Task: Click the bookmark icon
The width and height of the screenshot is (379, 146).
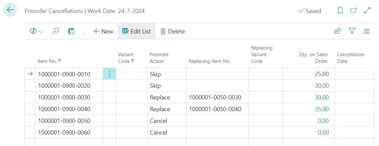Action: 340,11
